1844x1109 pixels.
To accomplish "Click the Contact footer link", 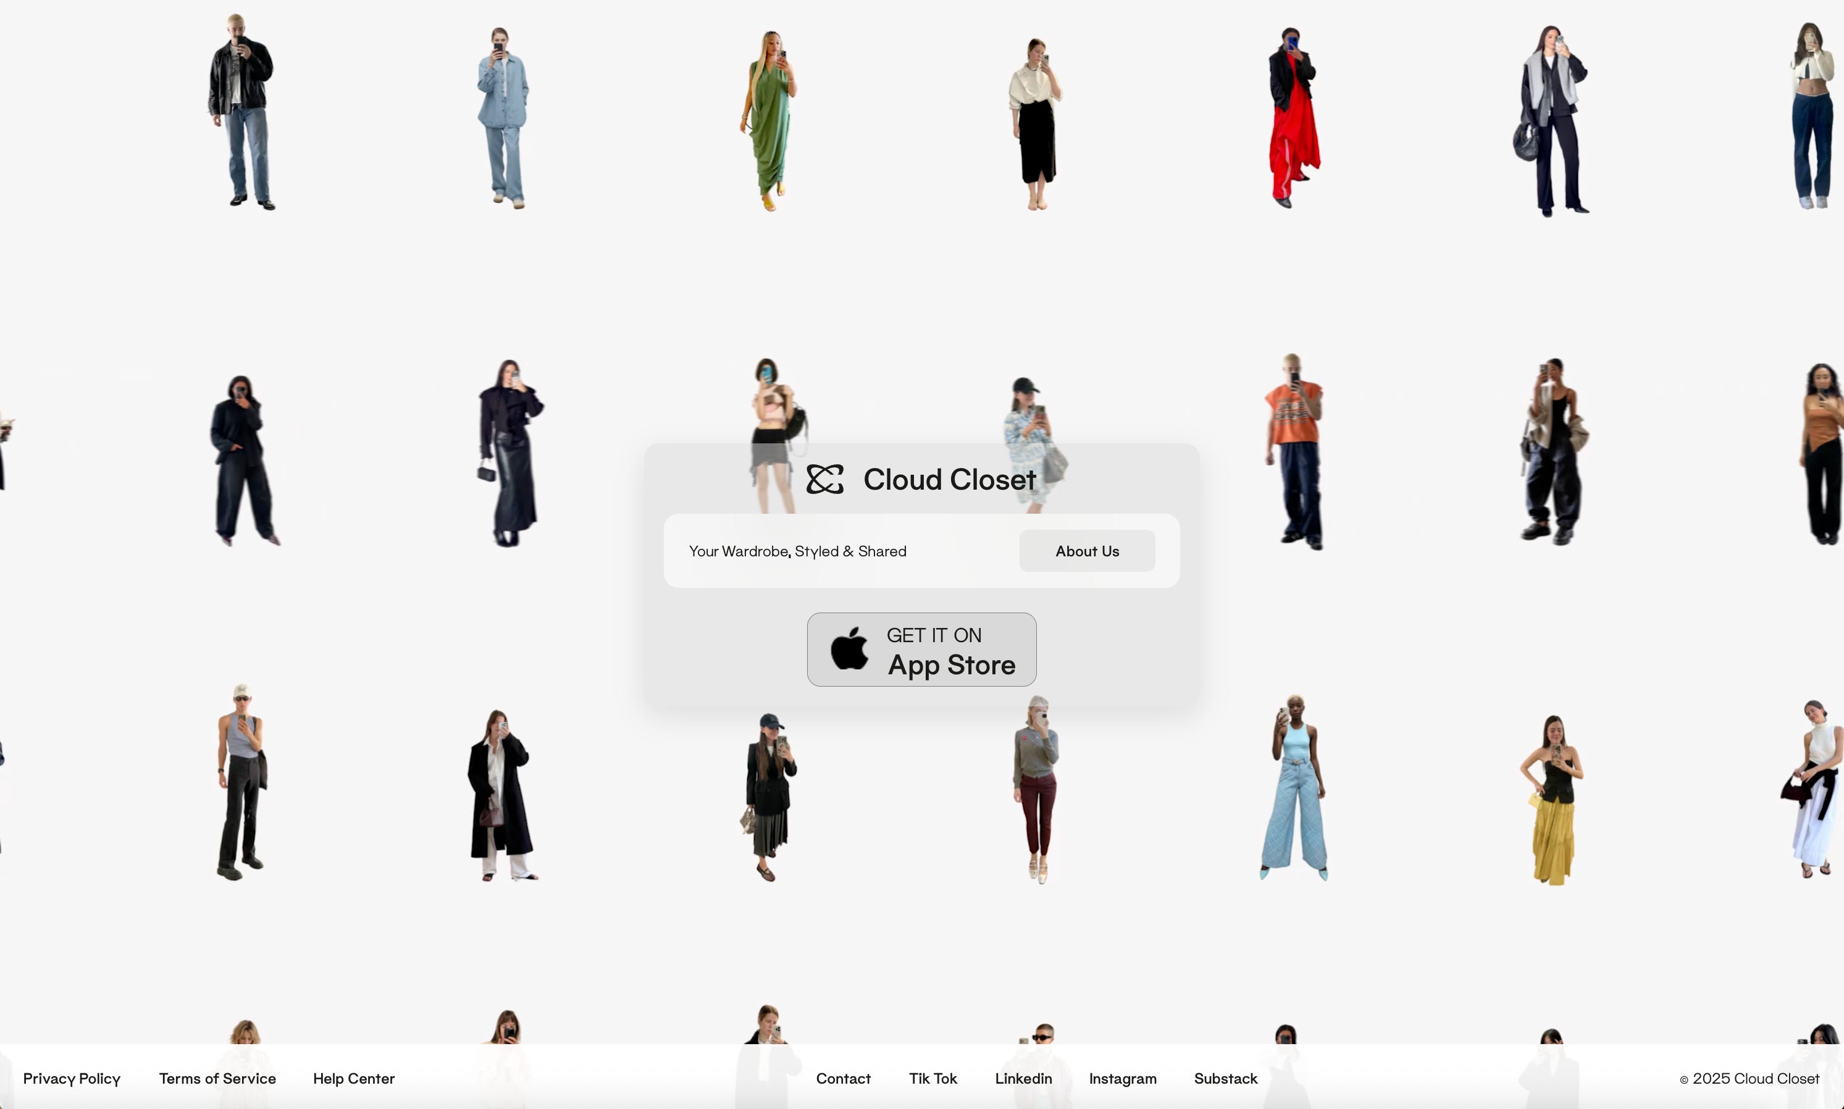I will click(843, 1078).
